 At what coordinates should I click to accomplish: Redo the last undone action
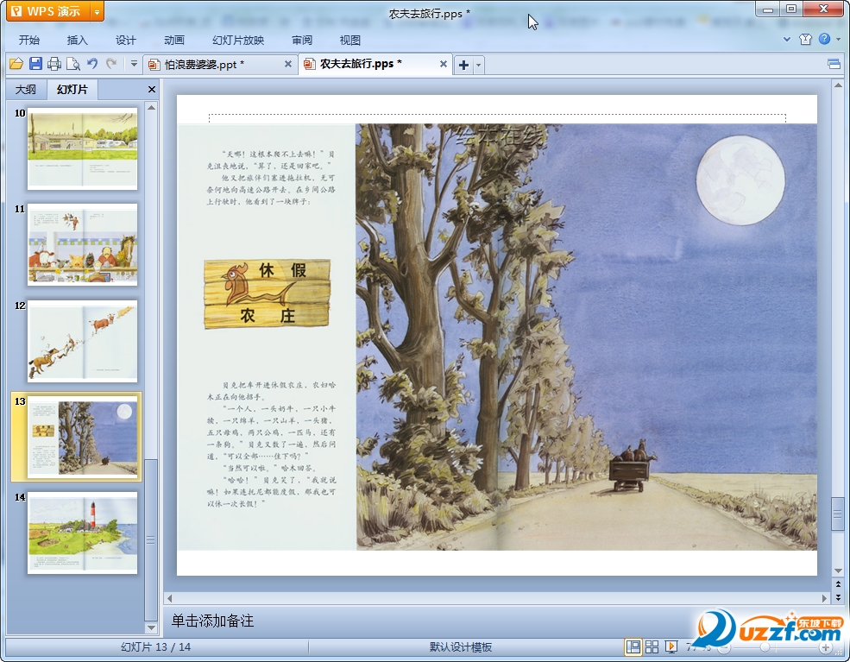[111, 64]
